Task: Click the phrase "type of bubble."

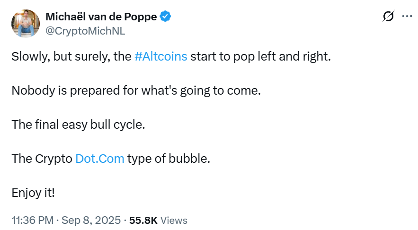Action: (168, 159)
